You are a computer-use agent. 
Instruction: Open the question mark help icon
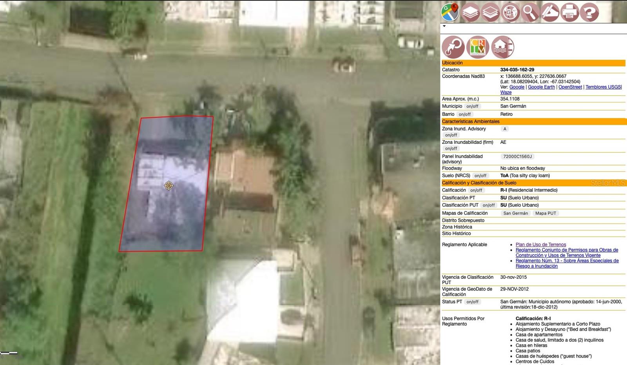pyautogui.click(x=589, y=12)
